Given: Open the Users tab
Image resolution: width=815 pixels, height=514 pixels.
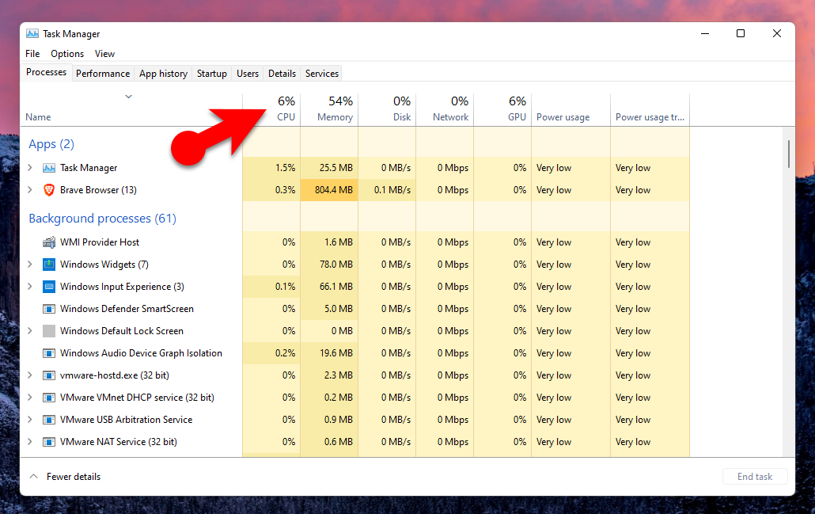Looking at the screenshot, I should 248,74.
